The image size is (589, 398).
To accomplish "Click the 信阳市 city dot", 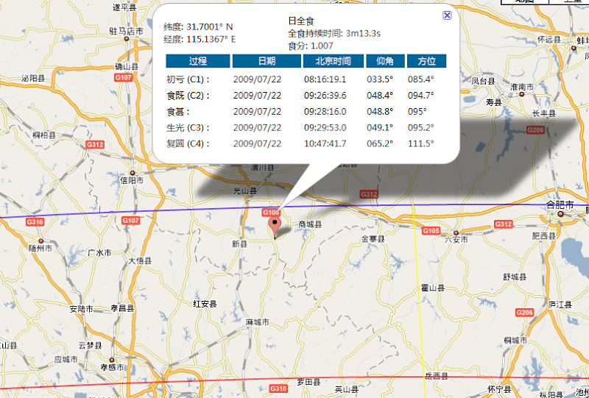I will 132,173.
